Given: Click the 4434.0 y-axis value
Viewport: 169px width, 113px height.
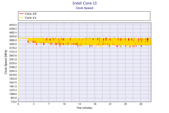Looking at the screenshot, I should (x=13, y=25).
